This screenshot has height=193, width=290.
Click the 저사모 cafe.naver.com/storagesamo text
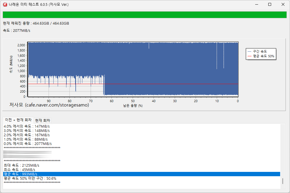pos(49,105)
